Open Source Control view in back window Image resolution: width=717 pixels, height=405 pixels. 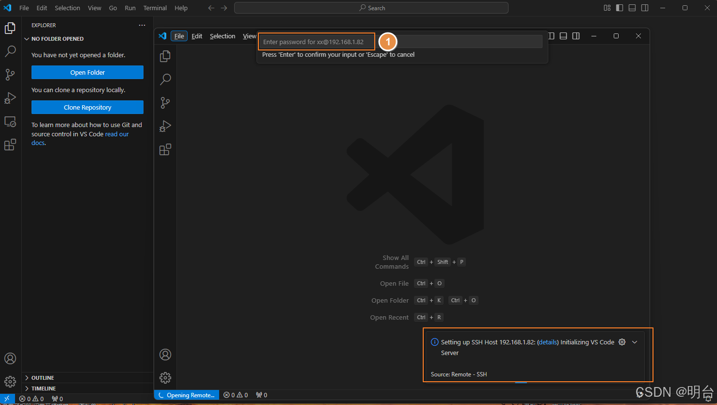click(10, 74)
